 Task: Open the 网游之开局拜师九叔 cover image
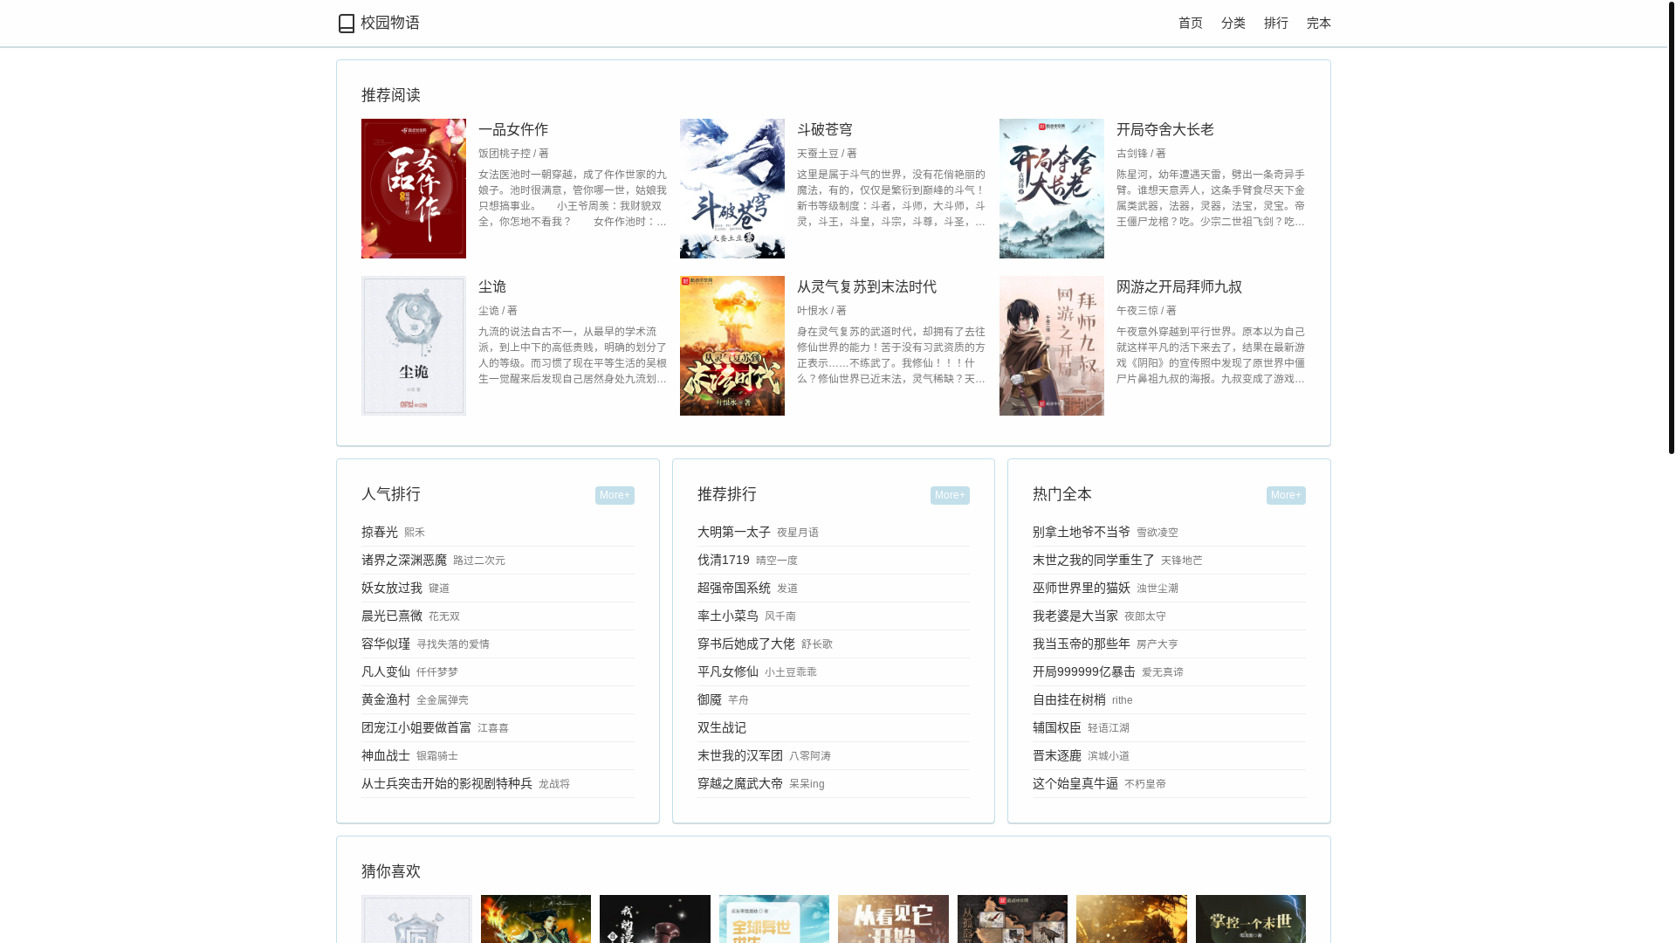click(x=1052, y=346)
